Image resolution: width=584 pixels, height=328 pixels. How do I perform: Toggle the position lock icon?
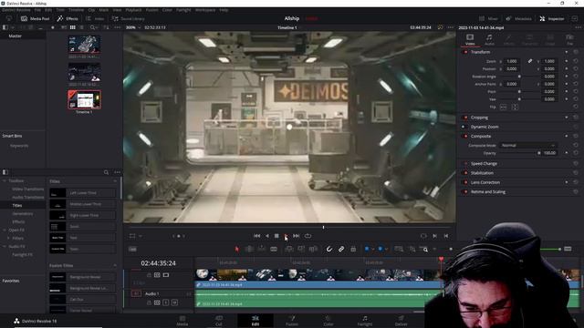(353, 249)
